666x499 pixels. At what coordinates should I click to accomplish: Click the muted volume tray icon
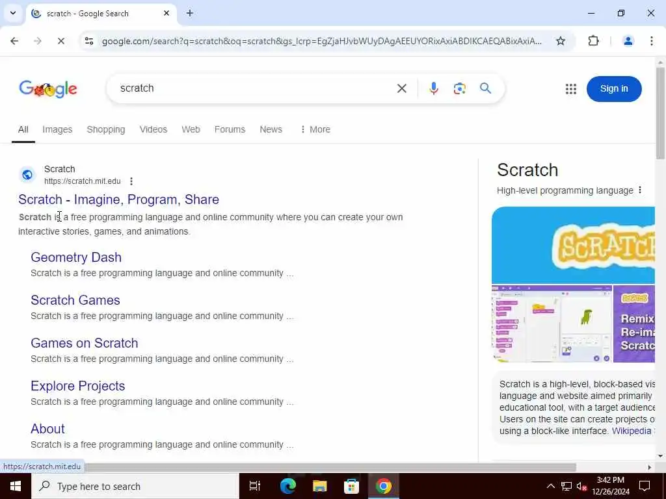(581, 486)
